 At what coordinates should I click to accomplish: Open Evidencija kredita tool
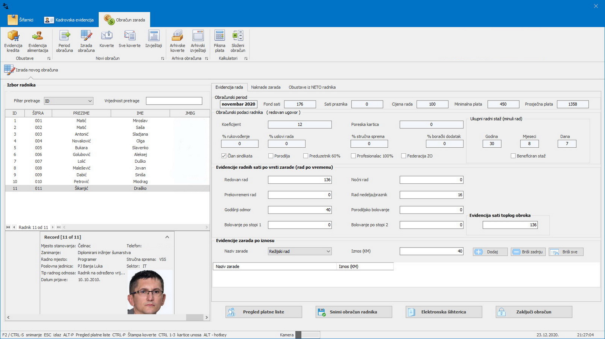point(13,41)
